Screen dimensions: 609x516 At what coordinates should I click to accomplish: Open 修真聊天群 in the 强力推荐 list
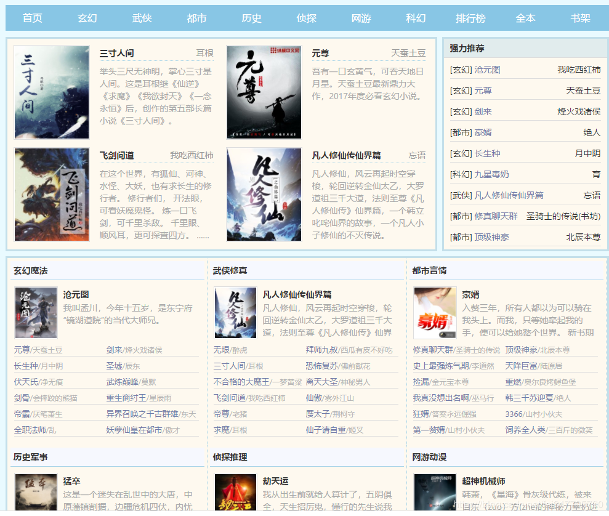click(496, 216)
